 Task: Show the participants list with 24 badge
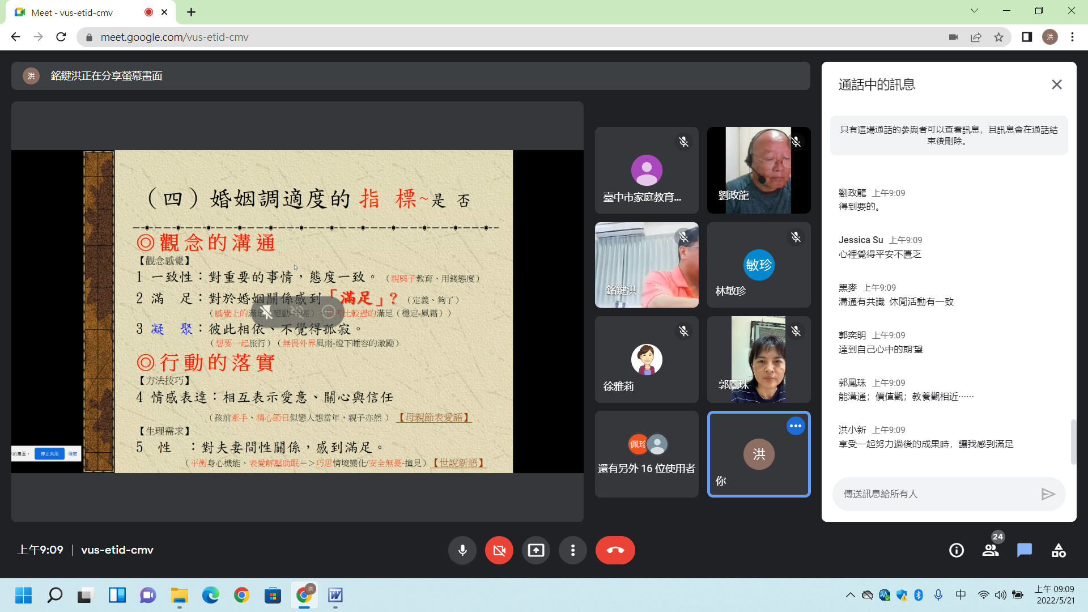[991, 550]
